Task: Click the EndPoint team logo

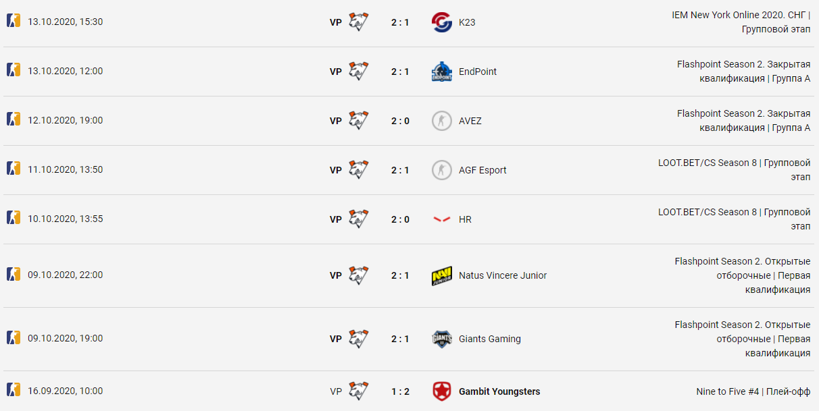Action: click(x=441, y=72)
